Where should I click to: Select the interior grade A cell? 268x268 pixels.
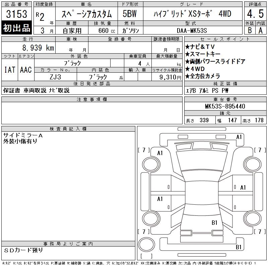[260, 29]
